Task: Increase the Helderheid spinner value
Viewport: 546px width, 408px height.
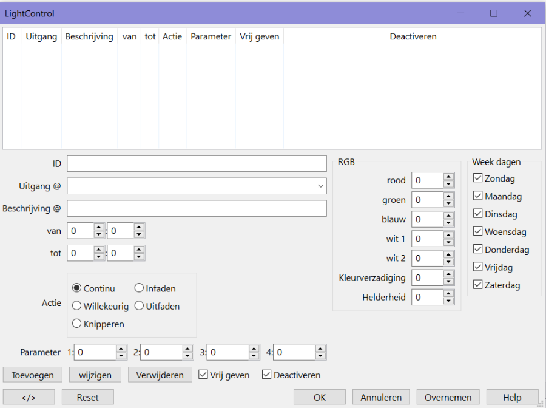Action: [x=448, y=293]
